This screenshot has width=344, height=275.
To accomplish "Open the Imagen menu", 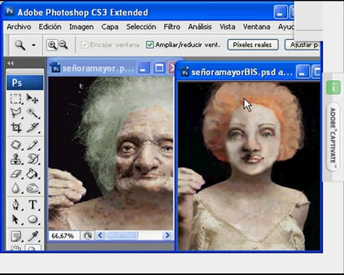I will coord(81,27).
